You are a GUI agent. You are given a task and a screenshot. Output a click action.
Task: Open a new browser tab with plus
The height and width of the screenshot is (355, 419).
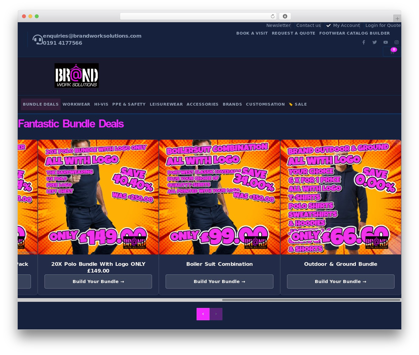[397, 19]
